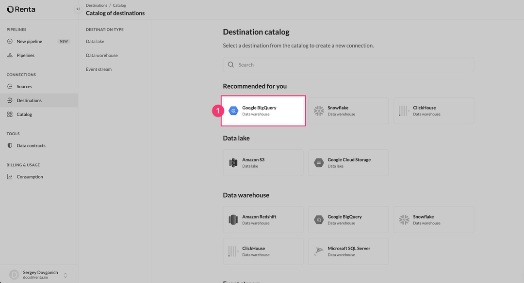The width and height of the screenshot is (524, 283).
Task: Open the Destinations breadcrumb link
Action: [x=96, y=5]
